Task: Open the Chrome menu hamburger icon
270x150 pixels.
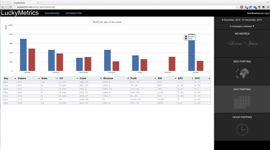Action: (268, 7)
